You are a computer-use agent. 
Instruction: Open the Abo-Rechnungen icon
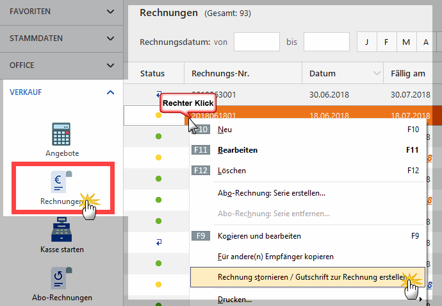pos(61,278)
